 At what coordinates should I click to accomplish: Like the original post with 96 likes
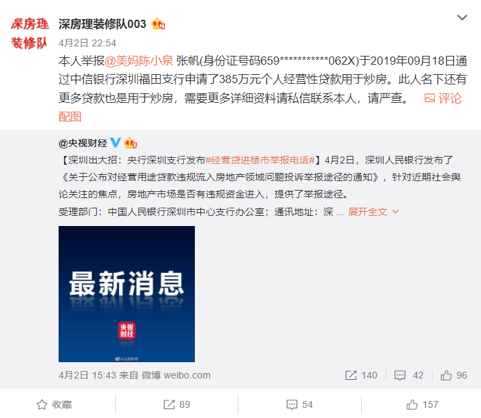pos(454,375)
